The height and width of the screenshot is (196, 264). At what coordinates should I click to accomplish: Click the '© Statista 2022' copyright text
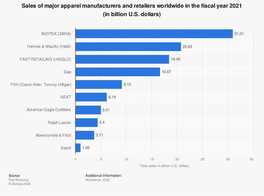point(20,184)
